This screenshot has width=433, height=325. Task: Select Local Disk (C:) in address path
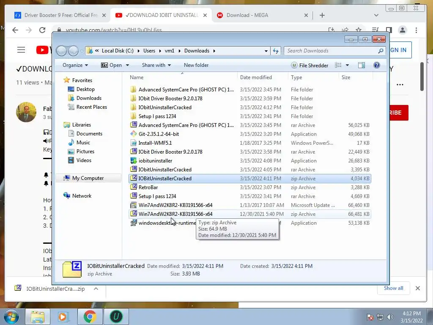point(118,51)
